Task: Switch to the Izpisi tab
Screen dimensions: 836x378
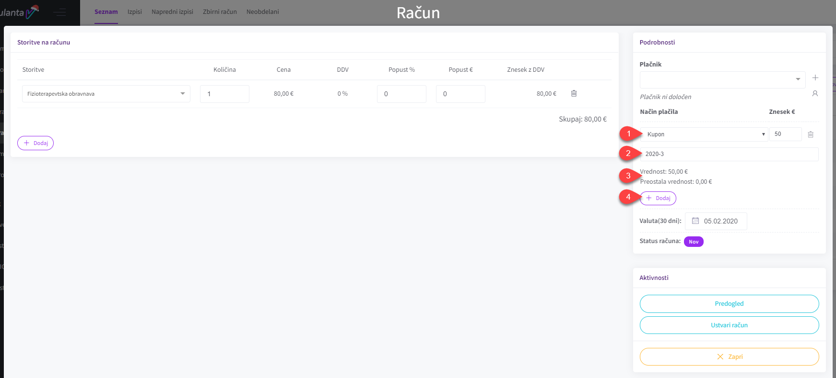Action: [x=134, y=12]
